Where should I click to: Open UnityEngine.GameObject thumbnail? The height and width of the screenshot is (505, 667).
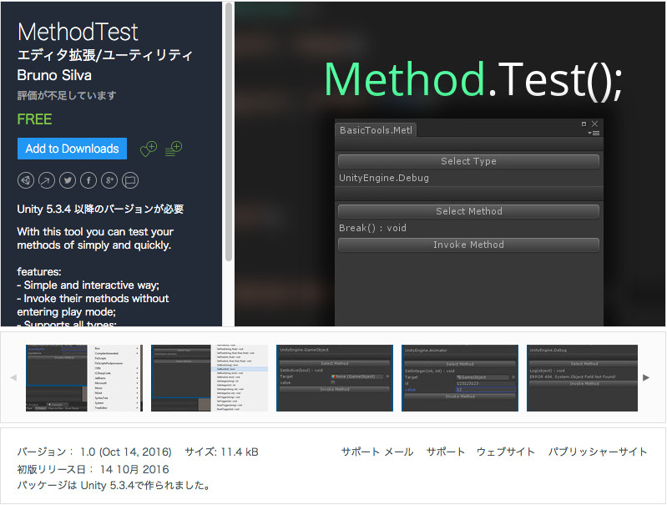[335, 378]
